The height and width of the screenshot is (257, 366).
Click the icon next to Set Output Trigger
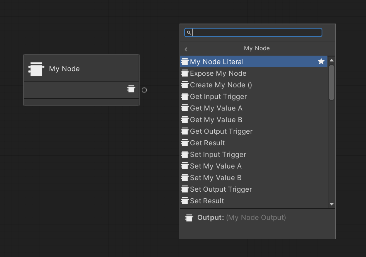point(185,189)
